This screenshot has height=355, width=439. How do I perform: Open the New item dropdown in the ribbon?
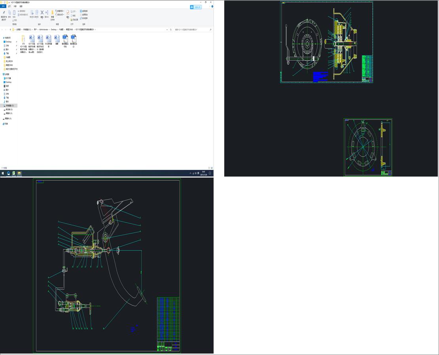[60, 11]
